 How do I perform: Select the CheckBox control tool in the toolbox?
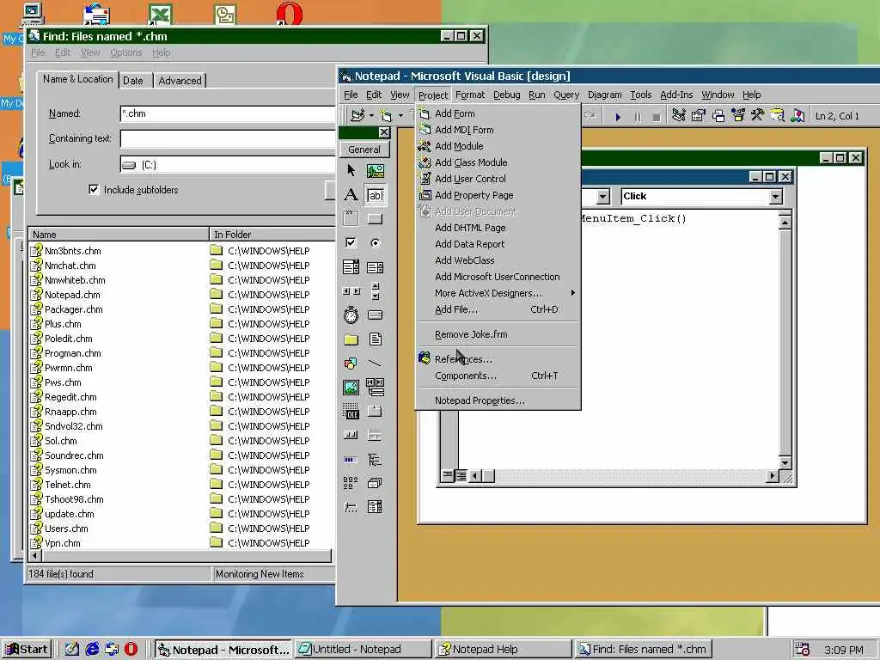pyautogui.click(x=351, y=242)
